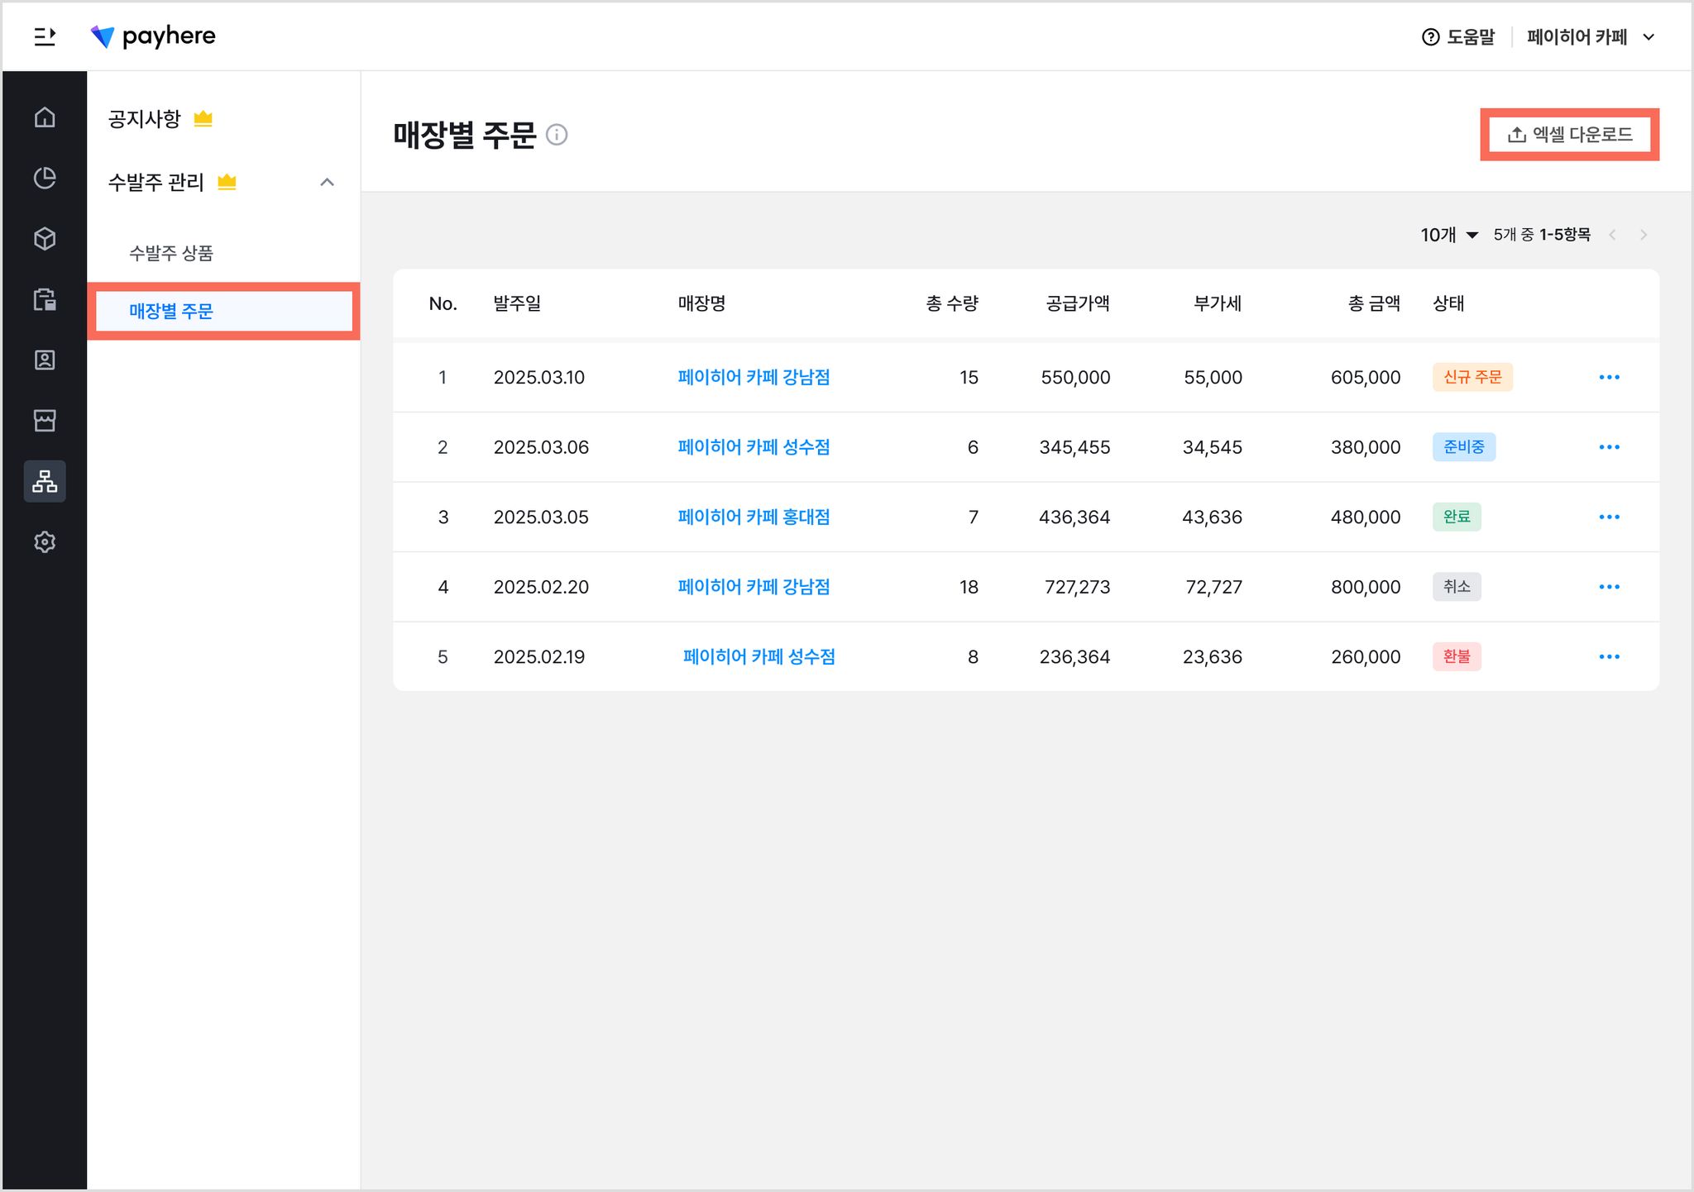Open the customer profile icon in the sidebar
Viewport: 1694px width, 1192px height.
pyautogui.click(x=45, y=360)
